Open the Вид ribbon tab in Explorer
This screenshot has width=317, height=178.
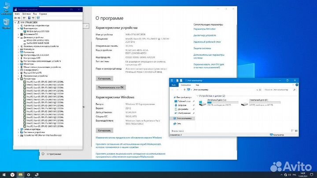197,85
